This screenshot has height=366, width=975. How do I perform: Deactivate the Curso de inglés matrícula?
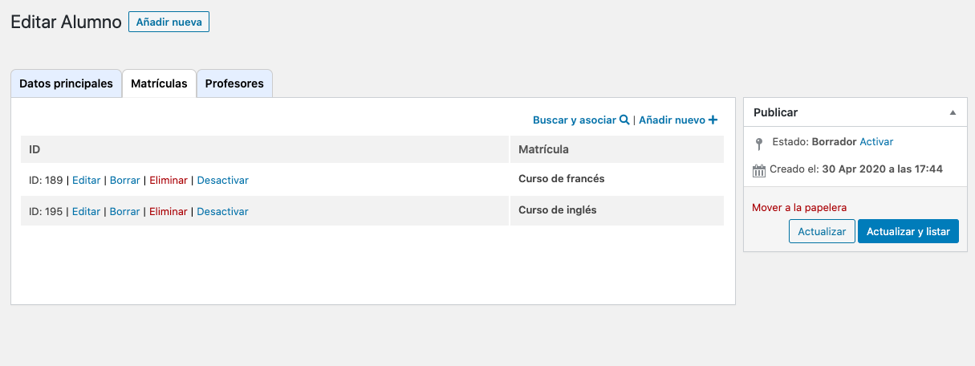[222, 211]
